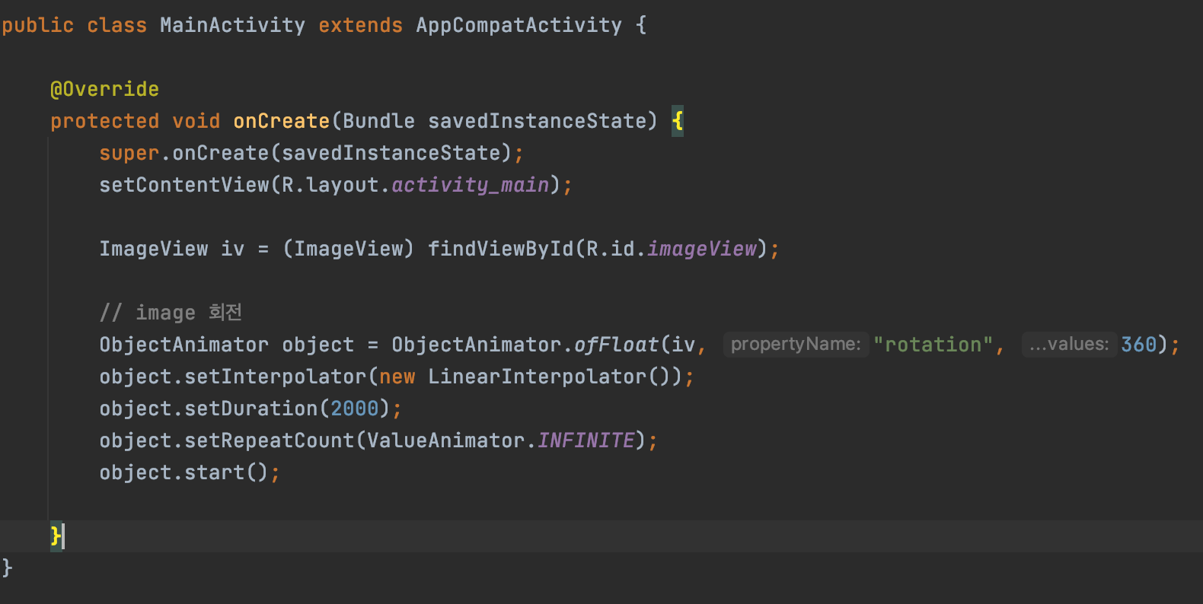Click the "rotation" string literal

[933, 345]
